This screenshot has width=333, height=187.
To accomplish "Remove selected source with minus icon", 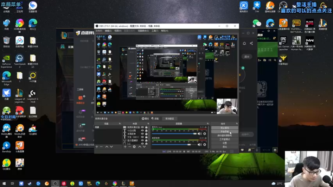I will point(129,147).
